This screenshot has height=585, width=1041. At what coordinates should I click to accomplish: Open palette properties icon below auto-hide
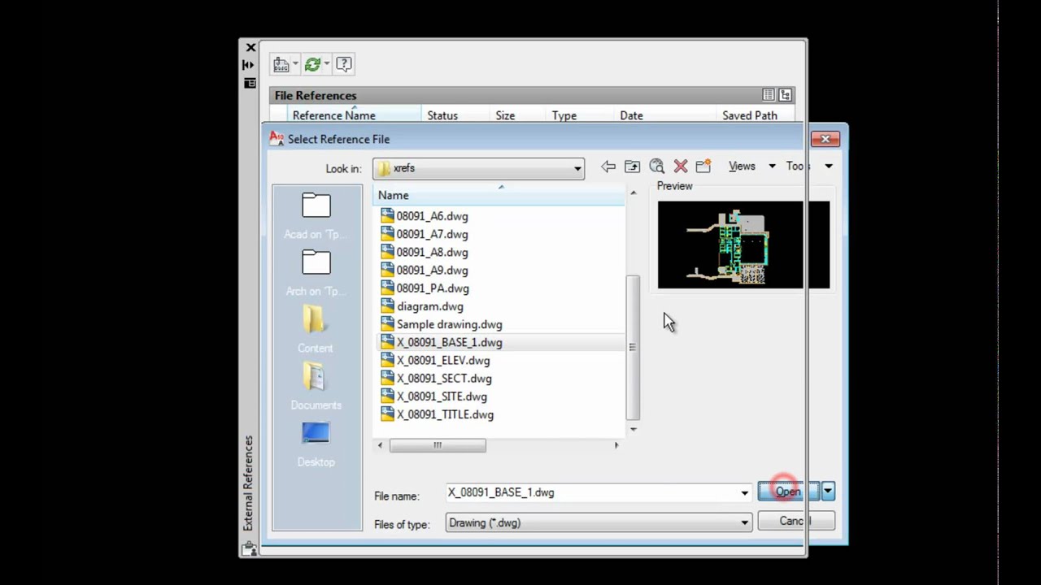click(250, 83)
